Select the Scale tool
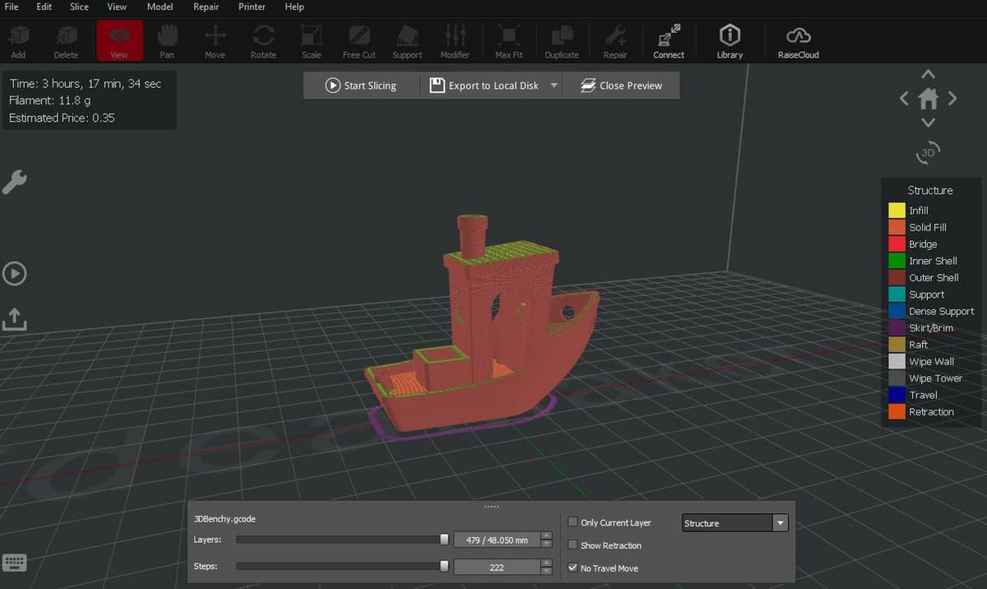Screen dimensions: 987x589 point(311,40)
